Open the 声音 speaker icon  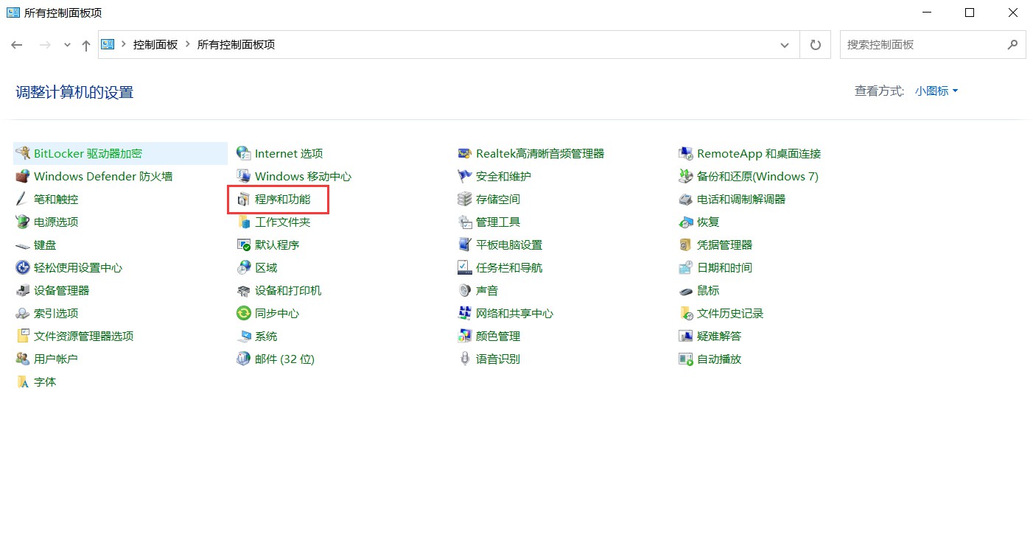(464, 291)
